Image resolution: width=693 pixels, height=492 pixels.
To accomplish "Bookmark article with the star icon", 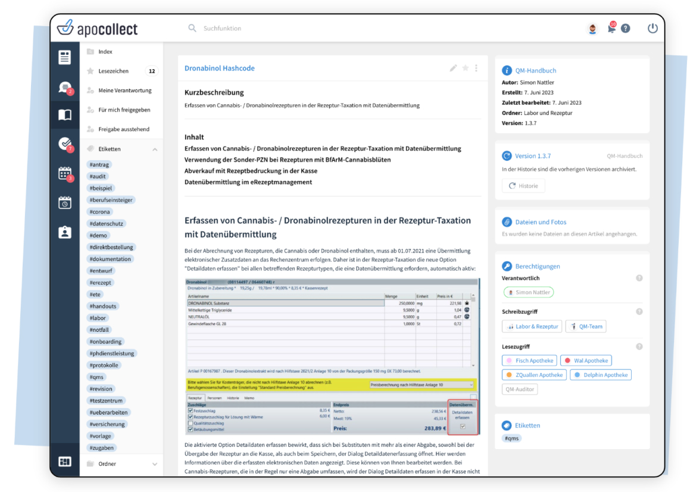I will 466,68.
